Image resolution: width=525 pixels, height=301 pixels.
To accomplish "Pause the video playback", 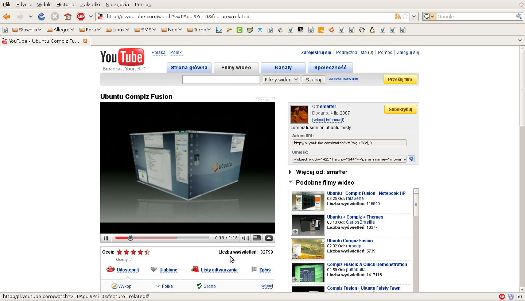I will (x=106, y=238).
